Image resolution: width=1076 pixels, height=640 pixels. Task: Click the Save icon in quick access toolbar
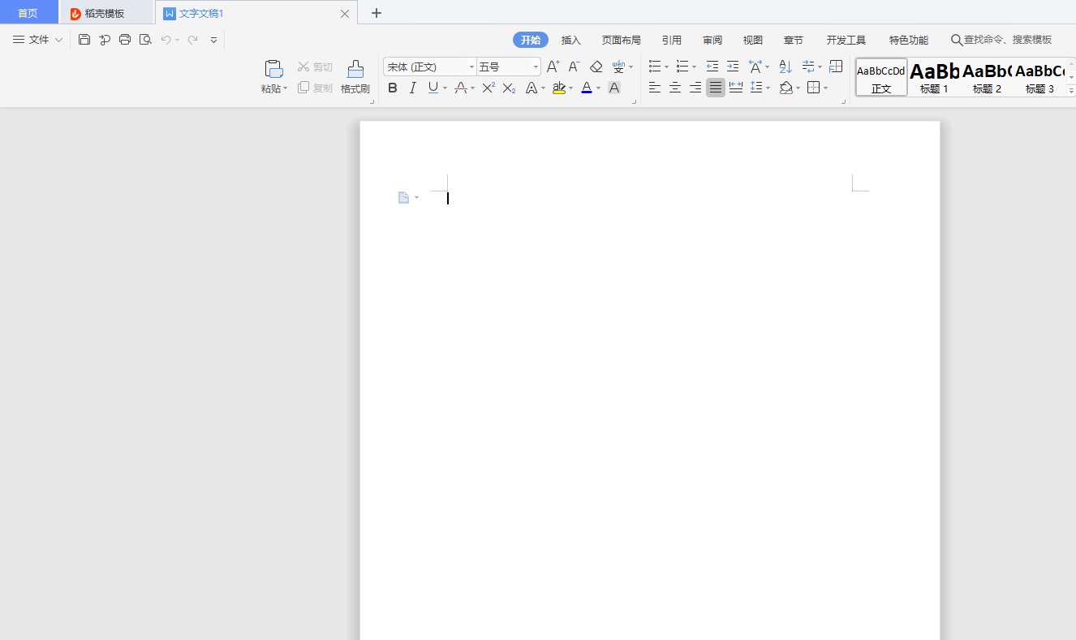tap(84, 39)
